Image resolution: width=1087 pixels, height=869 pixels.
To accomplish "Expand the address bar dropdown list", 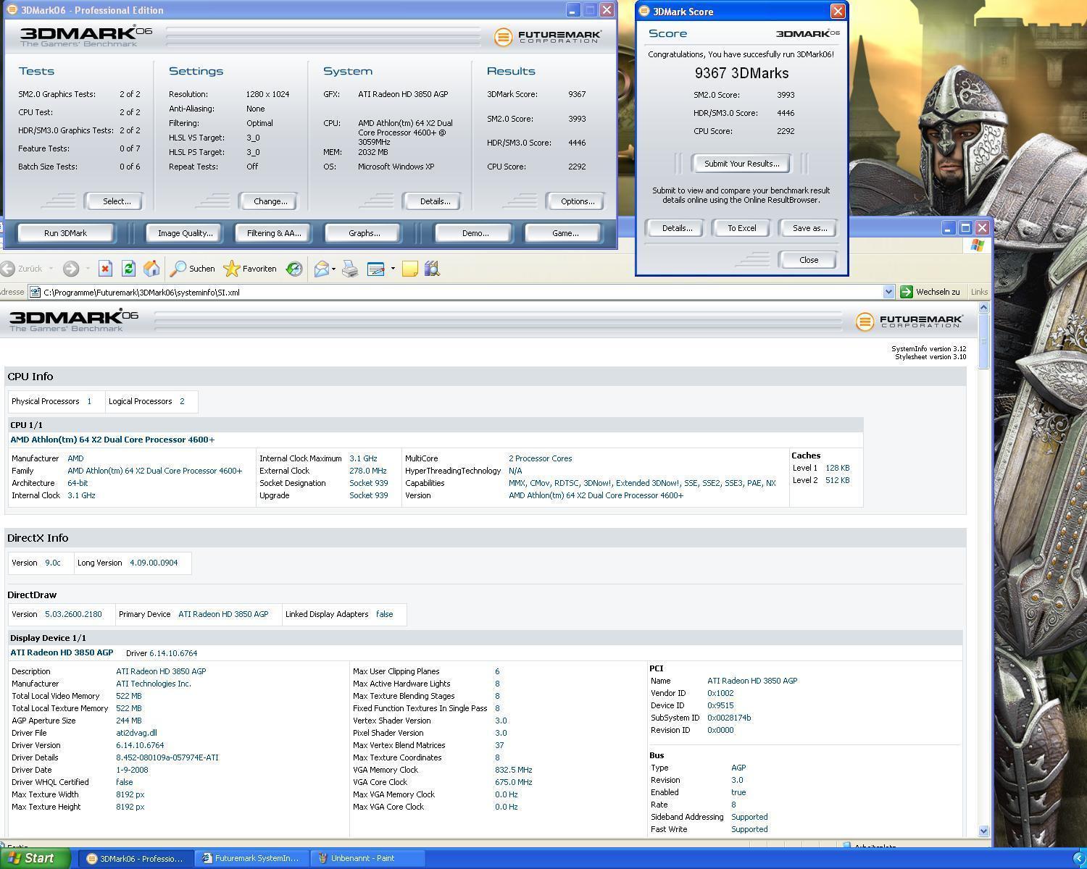I will [x=888, y=292].
